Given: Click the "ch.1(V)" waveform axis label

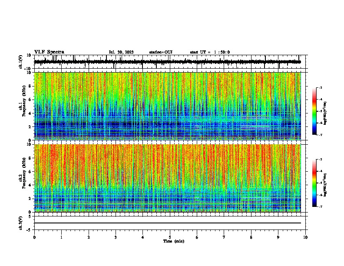Looking at the screenshot, I should click(x=21, y=62).
